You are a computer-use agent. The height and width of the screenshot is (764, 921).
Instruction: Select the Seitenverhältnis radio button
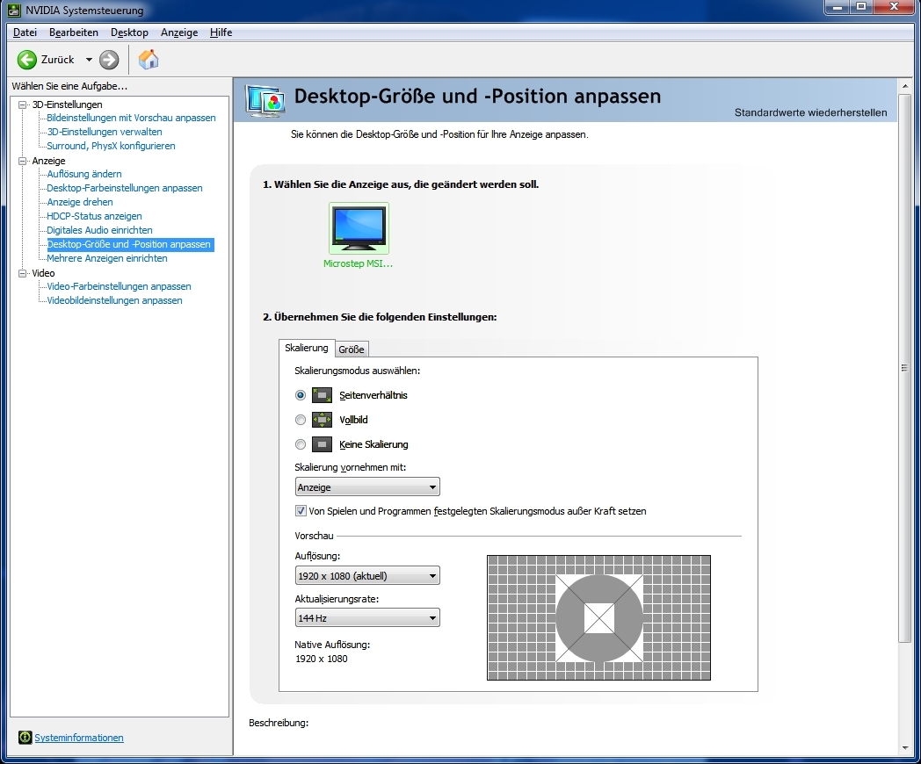pyautogui.click(x=301, y=395)
